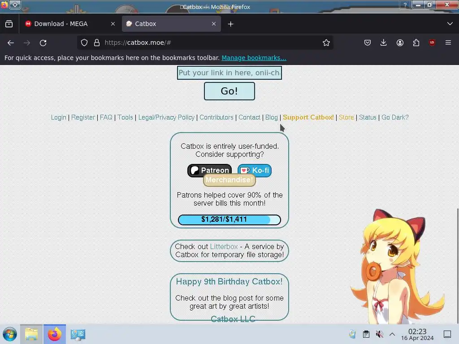
Task: Open the Contributors link
Action: coord(217,117)
